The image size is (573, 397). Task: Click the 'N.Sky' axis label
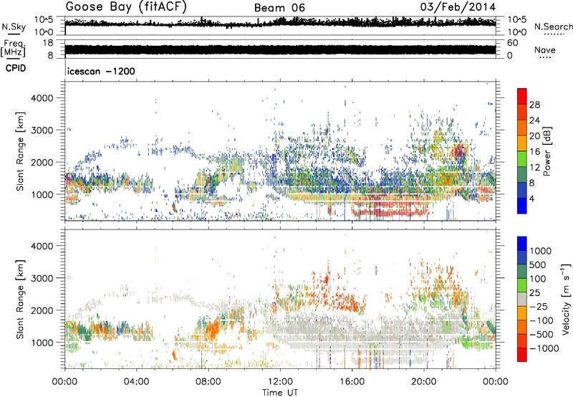point(14,27)
